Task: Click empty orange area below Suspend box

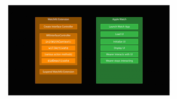Action: point(58,79)
